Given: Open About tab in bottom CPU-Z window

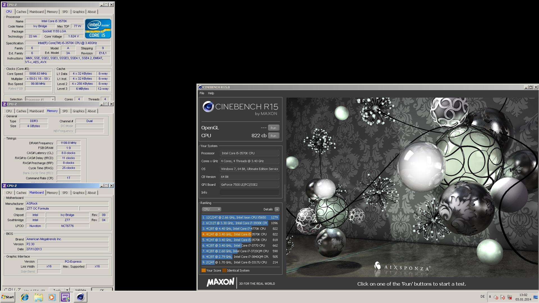Looking at the screenshot, I should (92, 193).
